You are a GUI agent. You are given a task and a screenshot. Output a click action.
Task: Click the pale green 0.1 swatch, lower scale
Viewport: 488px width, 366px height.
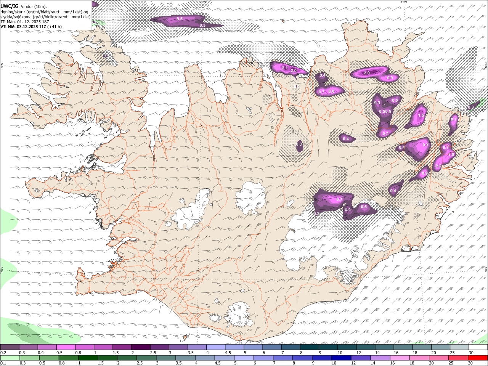click(x=10, y=358)
